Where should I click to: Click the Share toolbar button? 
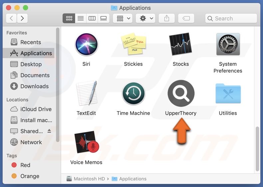click(x=166, y=18)
